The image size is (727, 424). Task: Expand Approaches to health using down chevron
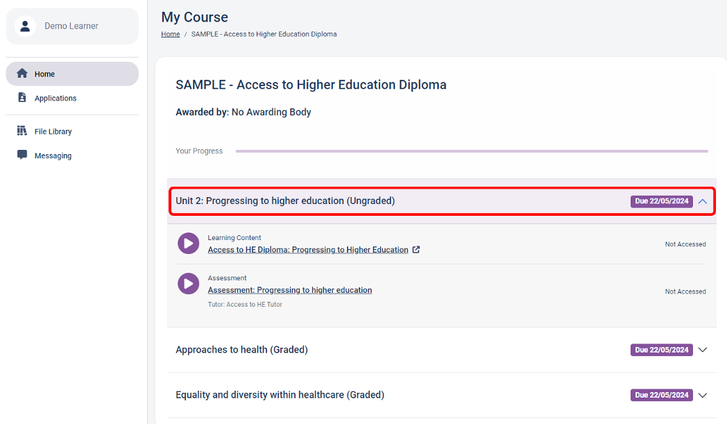703,350
